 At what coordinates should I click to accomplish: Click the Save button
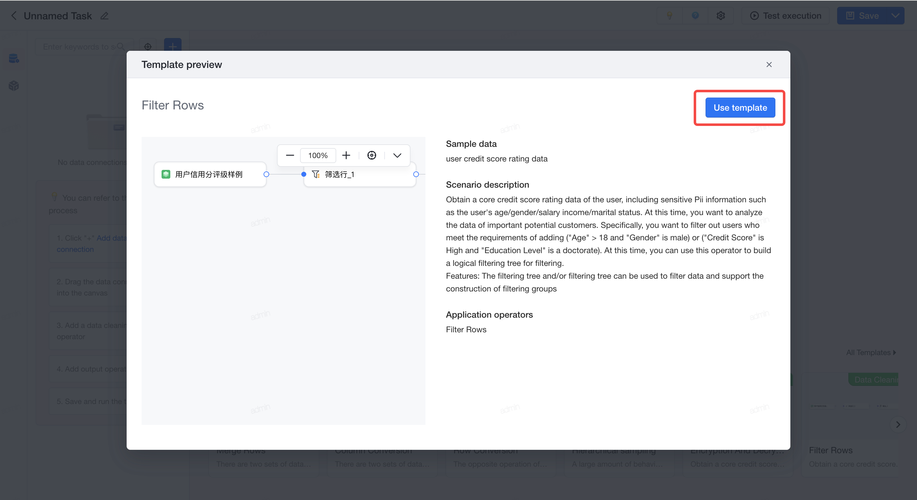coord(862,16)
